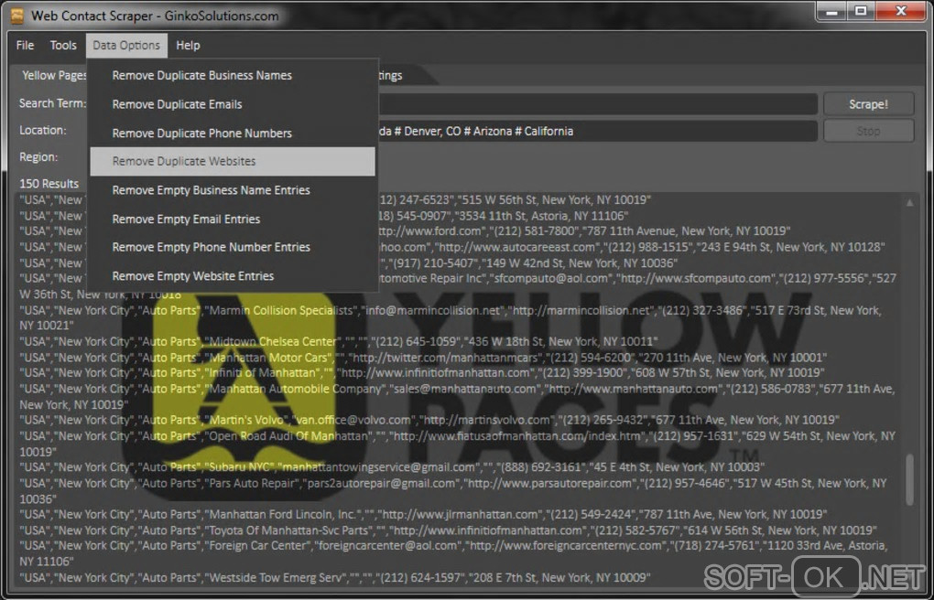Click the results scroll-up arrow
The width and height of the screenshot is (934, 600).
coord(909,203)
